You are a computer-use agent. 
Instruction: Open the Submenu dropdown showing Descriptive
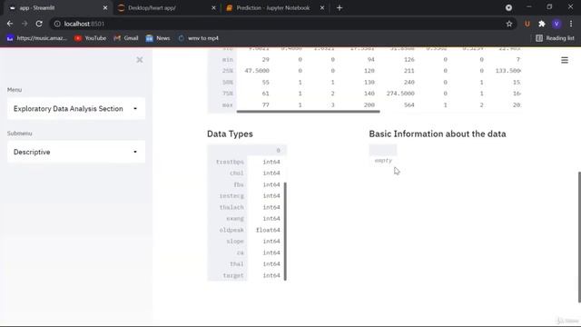tap(76, 152)
